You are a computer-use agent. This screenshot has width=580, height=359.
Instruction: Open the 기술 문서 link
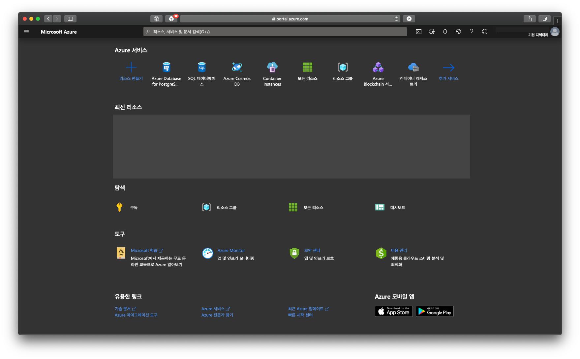(125, 309)
